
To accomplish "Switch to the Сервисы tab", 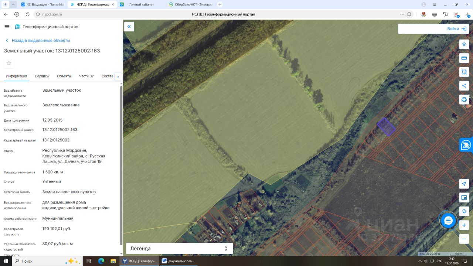I will pos(42,76).
